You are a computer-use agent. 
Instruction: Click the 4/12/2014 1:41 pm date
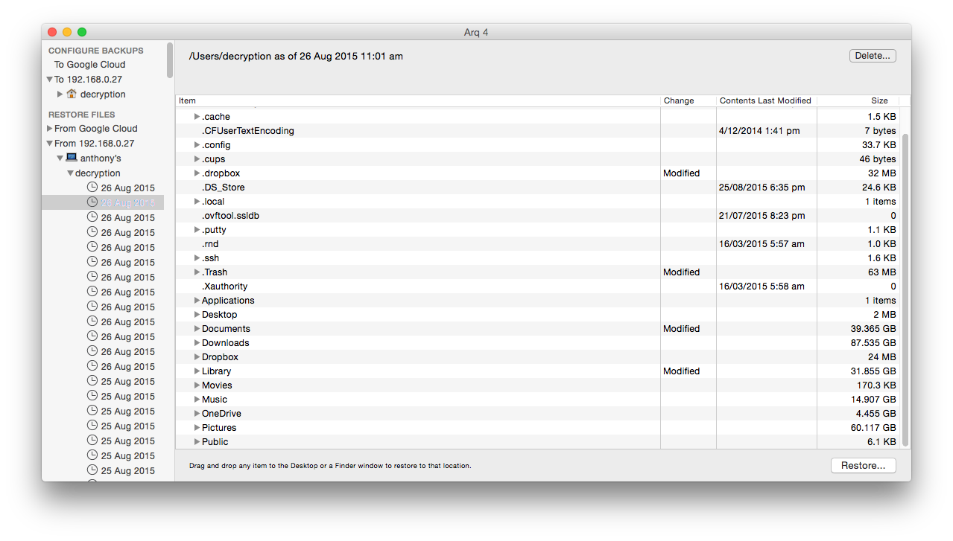[x=759, y=131]
